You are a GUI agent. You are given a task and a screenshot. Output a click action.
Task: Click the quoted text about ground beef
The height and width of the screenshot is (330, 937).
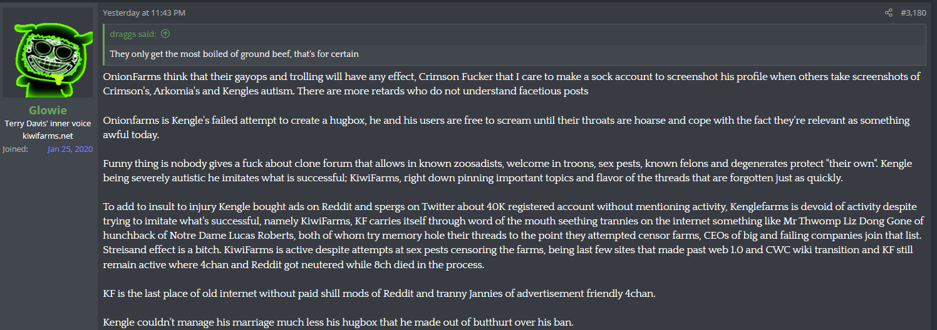234,54
